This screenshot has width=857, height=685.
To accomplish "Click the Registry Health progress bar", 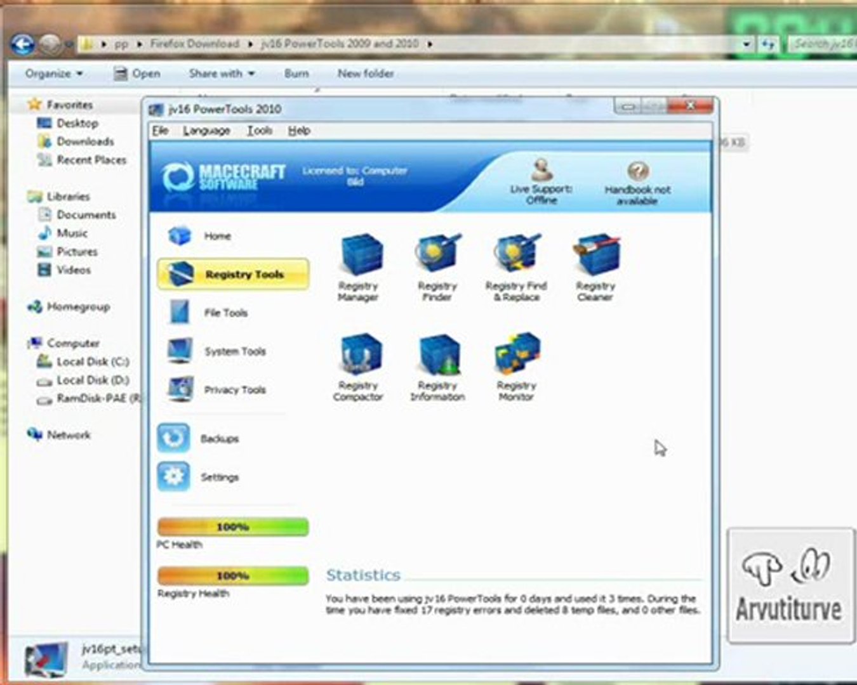I will [233, 576].
